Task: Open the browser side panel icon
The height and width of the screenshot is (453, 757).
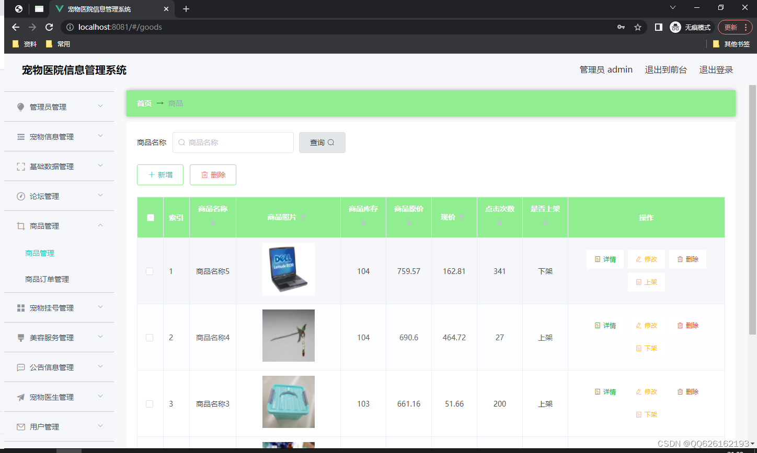Action: (x=659, y=27)
